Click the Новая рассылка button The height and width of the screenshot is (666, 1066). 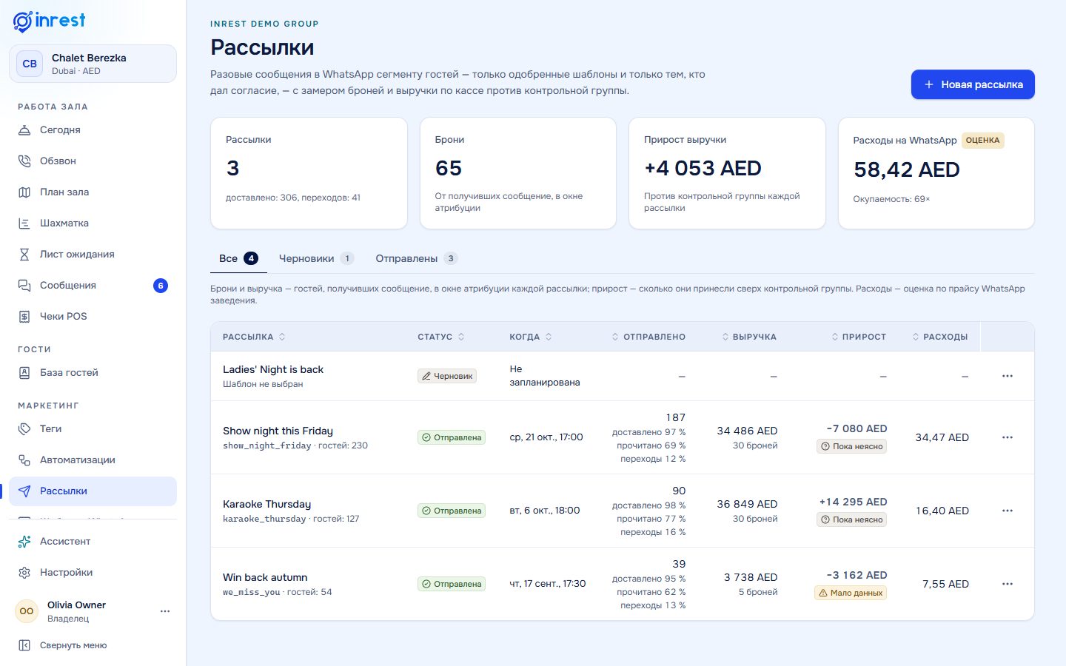(x=973, y=84)
